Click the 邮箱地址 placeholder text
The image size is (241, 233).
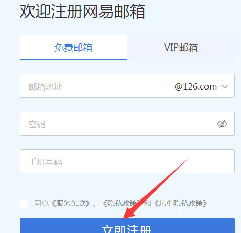tap(46, 87)
